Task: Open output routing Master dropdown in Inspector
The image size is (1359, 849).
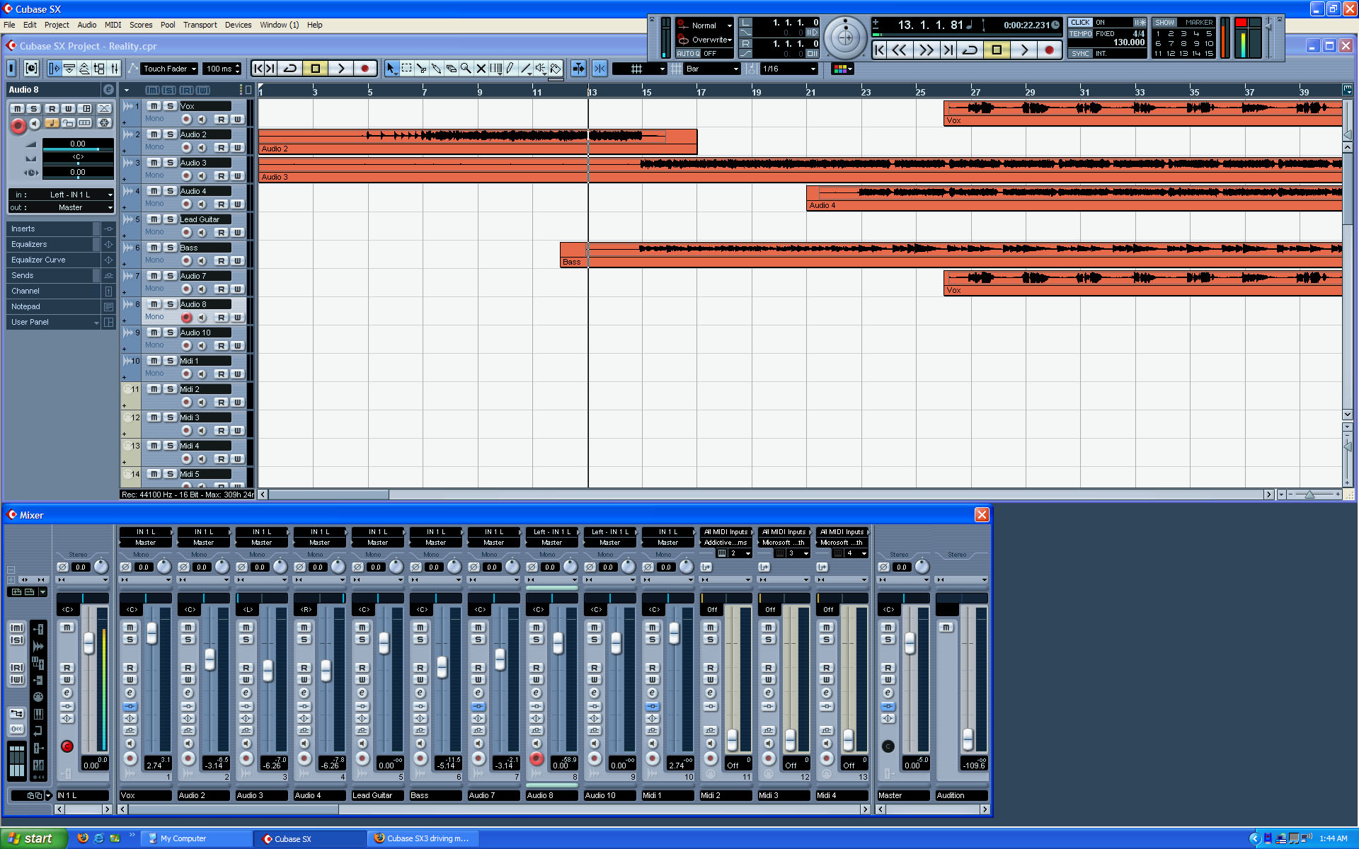Action: [60, 208]
